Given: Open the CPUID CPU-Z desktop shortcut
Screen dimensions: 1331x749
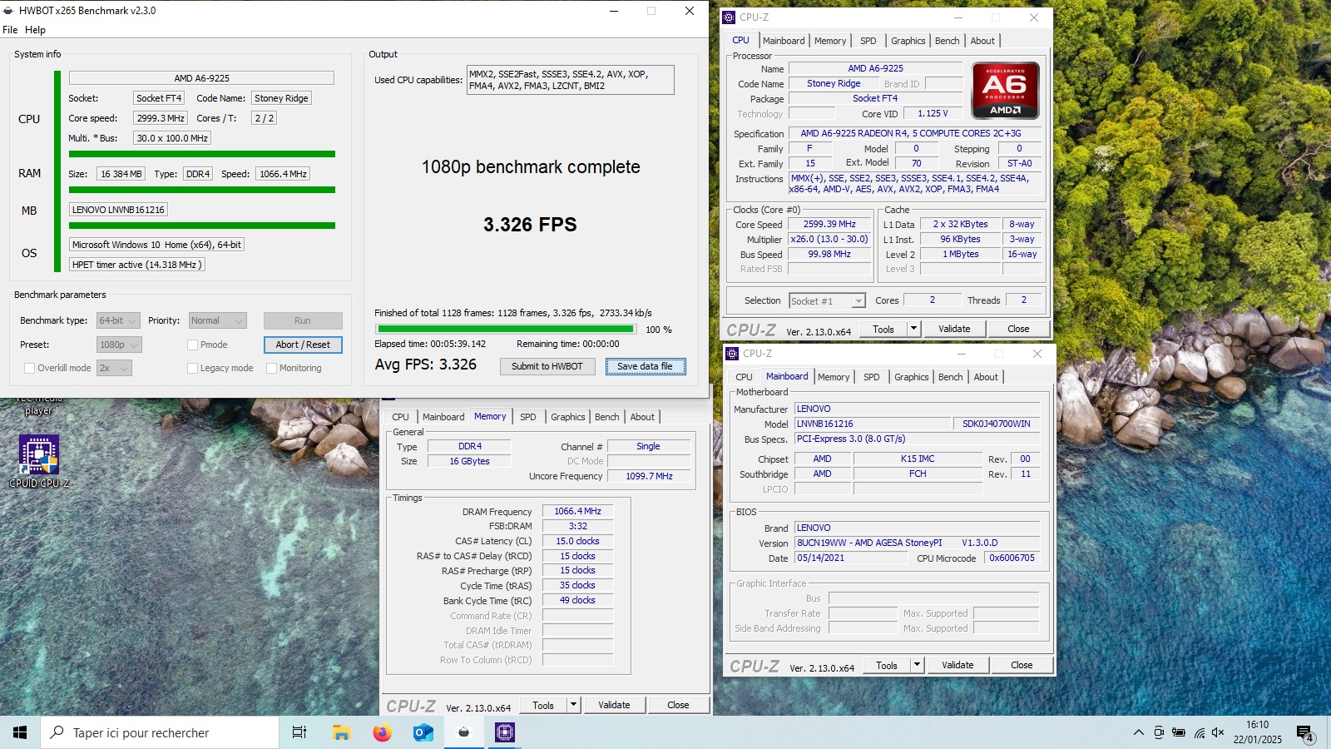Looking at the screenshot, I should 39,461.
